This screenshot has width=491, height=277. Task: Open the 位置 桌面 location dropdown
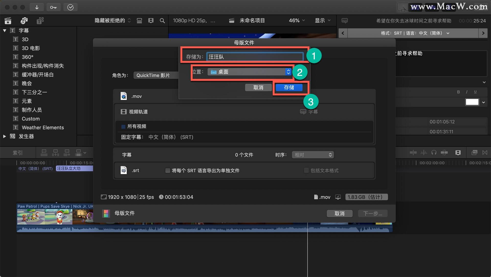pos(249,72)
